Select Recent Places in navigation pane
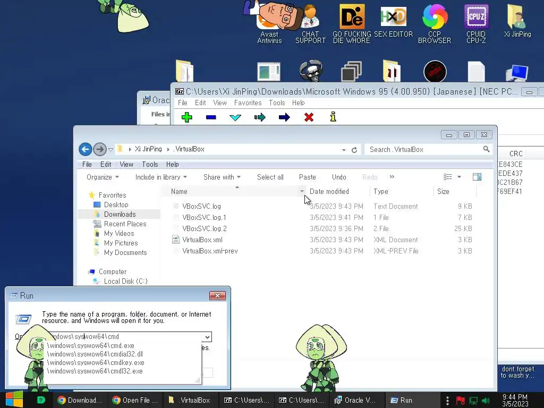 click(125, 224)
